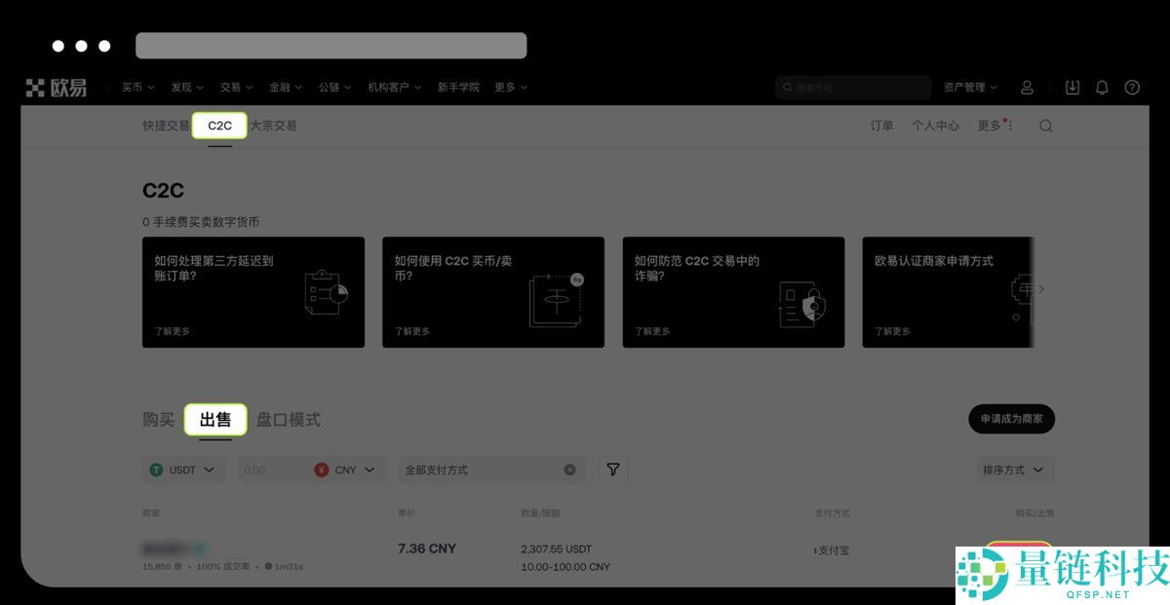Screen dimensions: 1170x605
Task: Switch to the 快捷交易 tab
Action: (166, 126)
